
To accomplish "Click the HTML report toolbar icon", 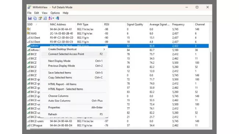I will 45,18.
